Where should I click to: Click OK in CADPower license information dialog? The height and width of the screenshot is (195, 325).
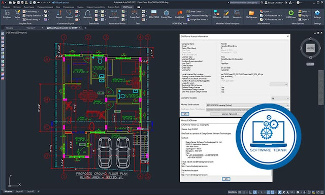point(185,114)
